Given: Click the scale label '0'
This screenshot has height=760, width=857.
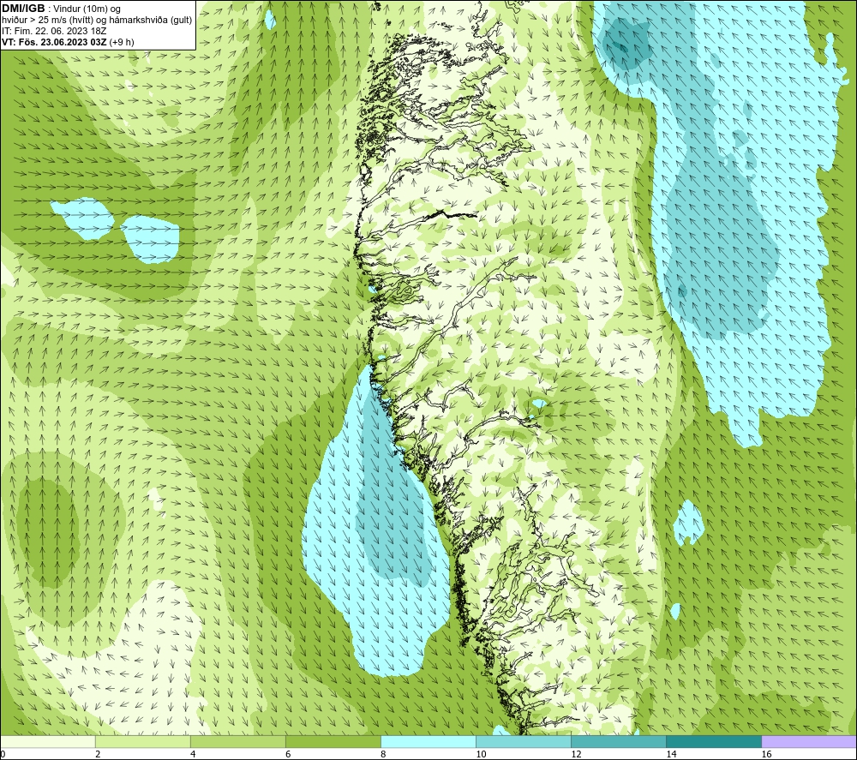Looking at the screenshot, I should 3,755.
